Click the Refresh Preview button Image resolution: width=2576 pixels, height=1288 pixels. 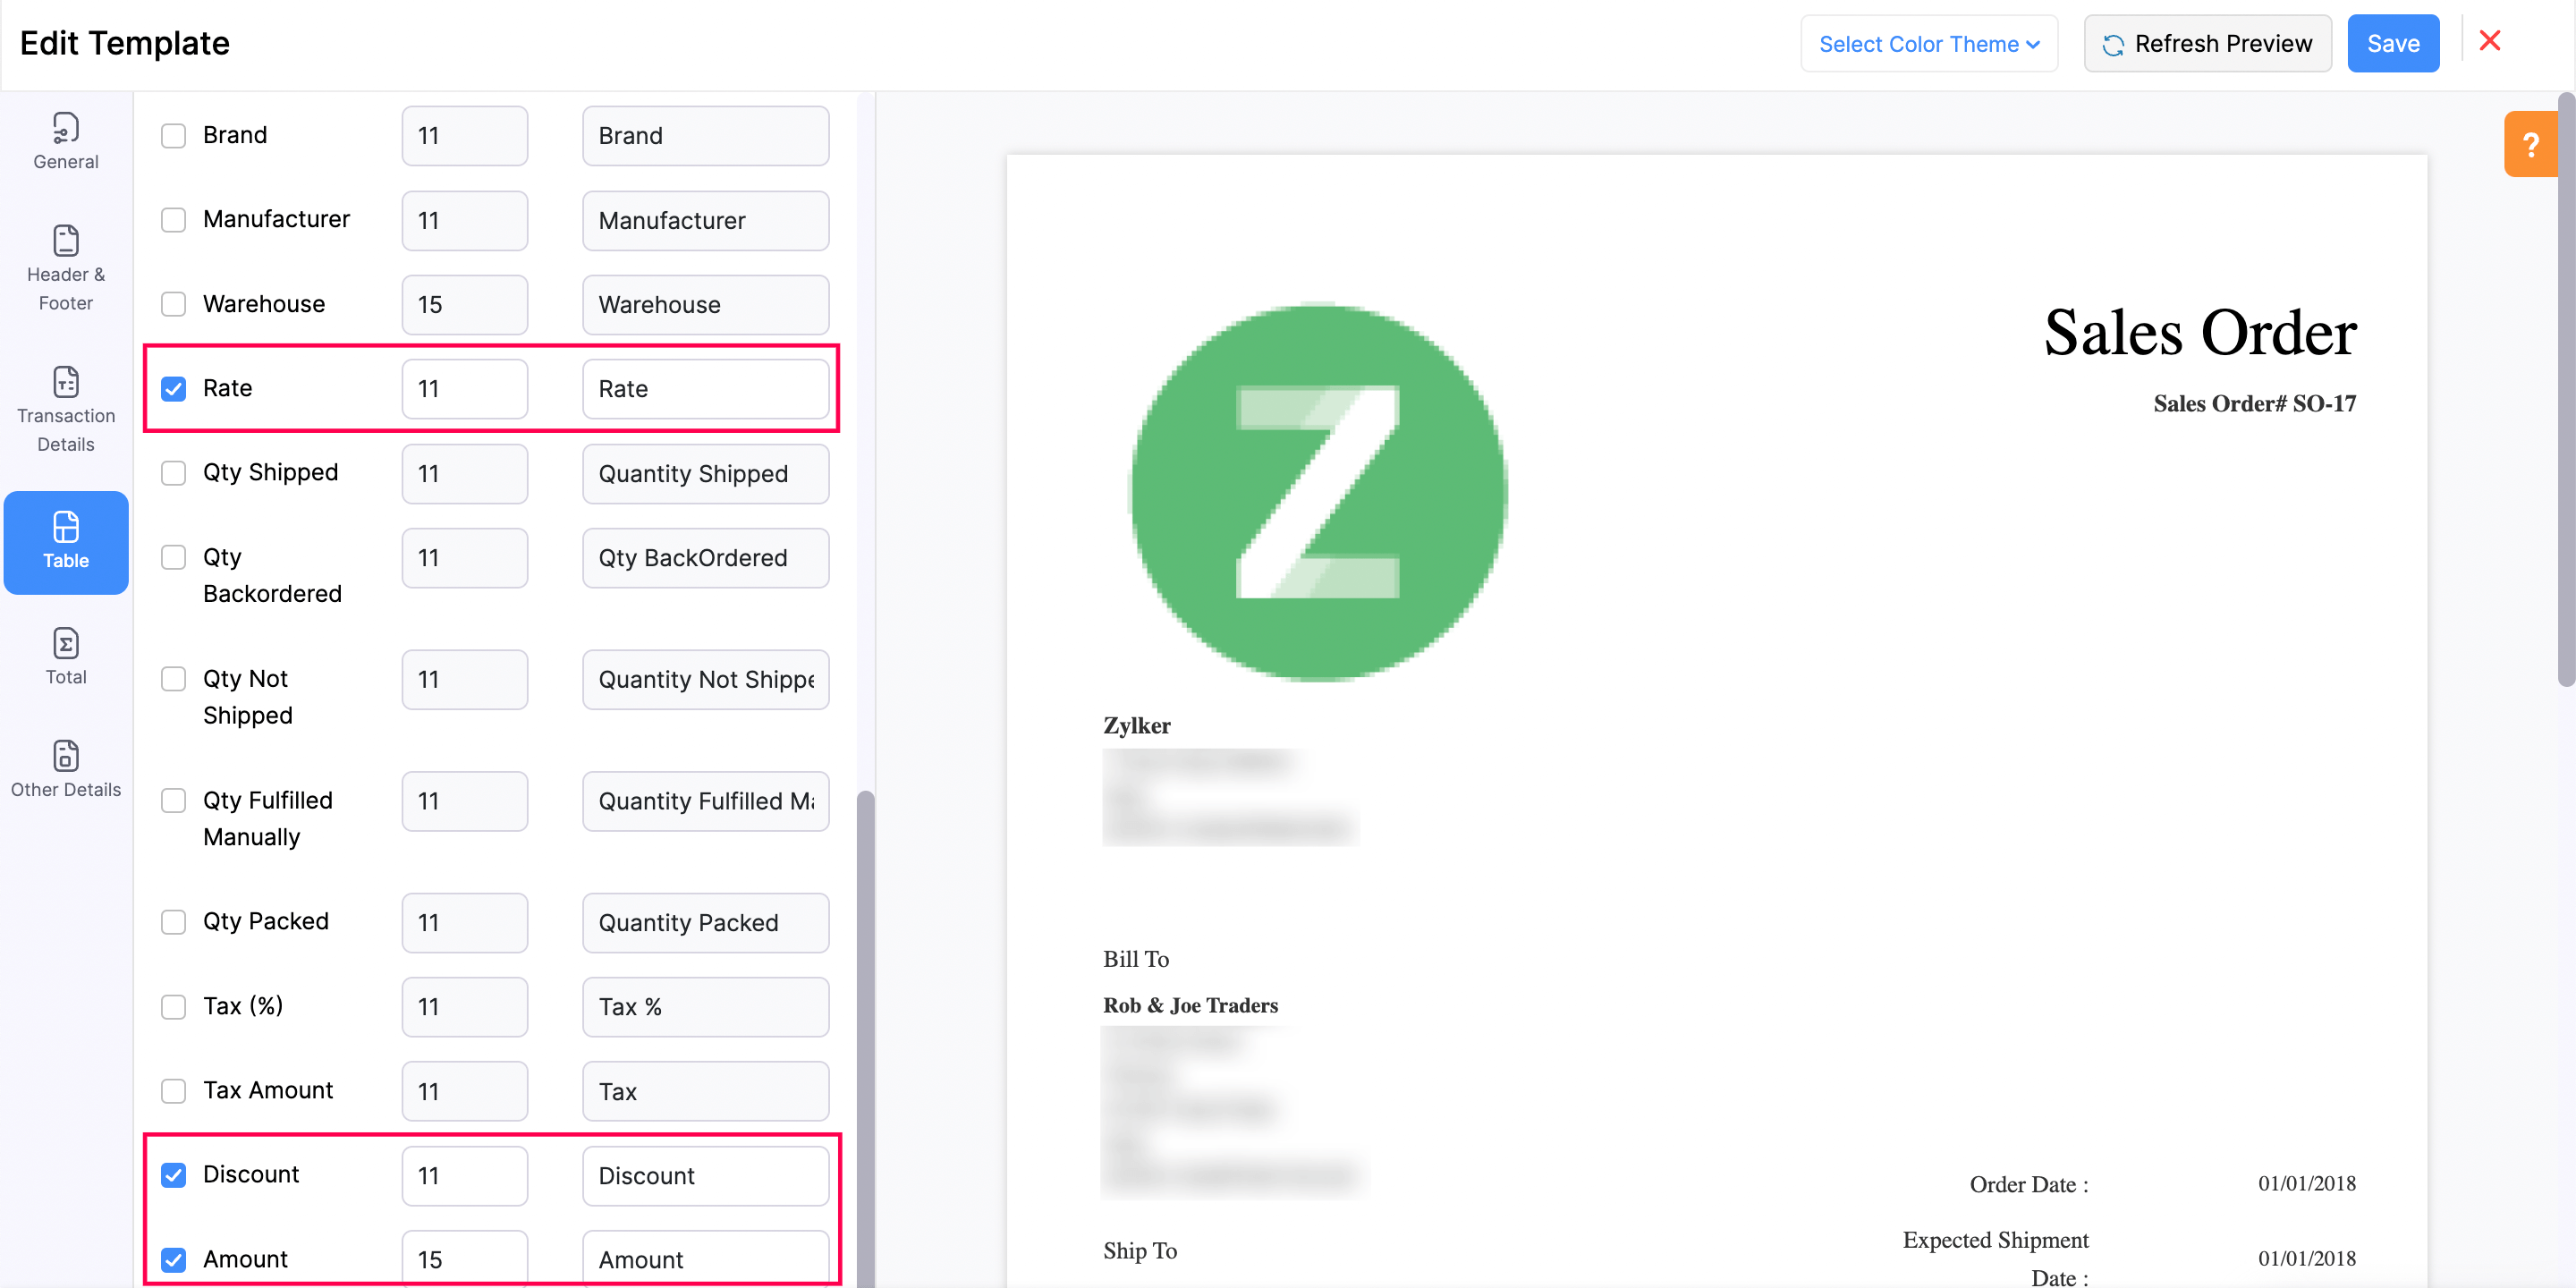click(2209, 43)
